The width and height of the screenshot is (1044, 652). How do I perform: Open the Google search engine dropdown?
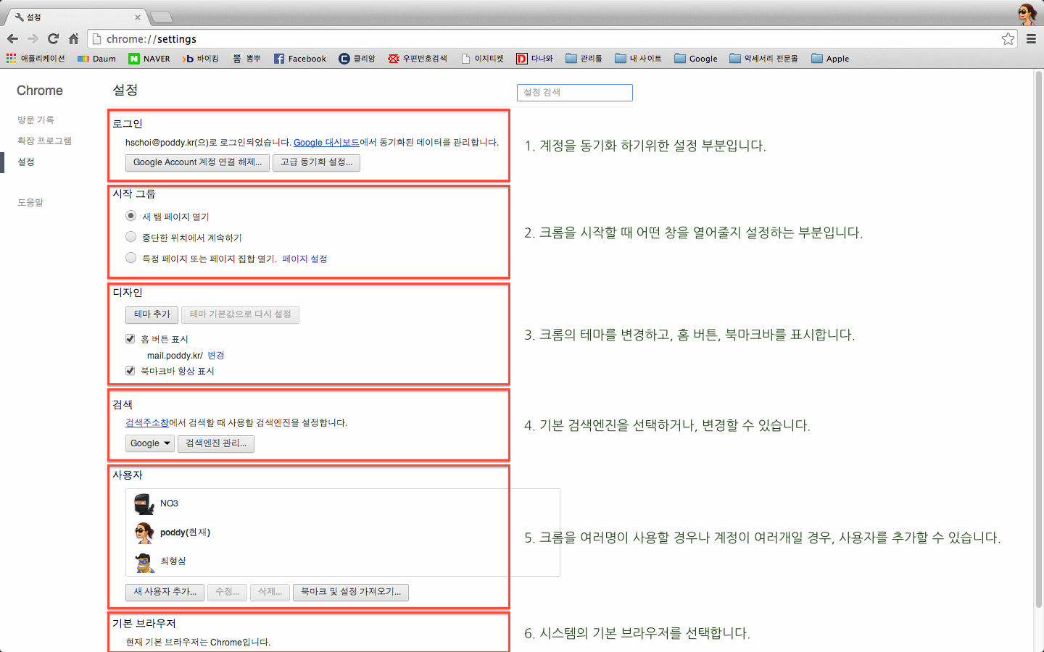pos(150,443)
